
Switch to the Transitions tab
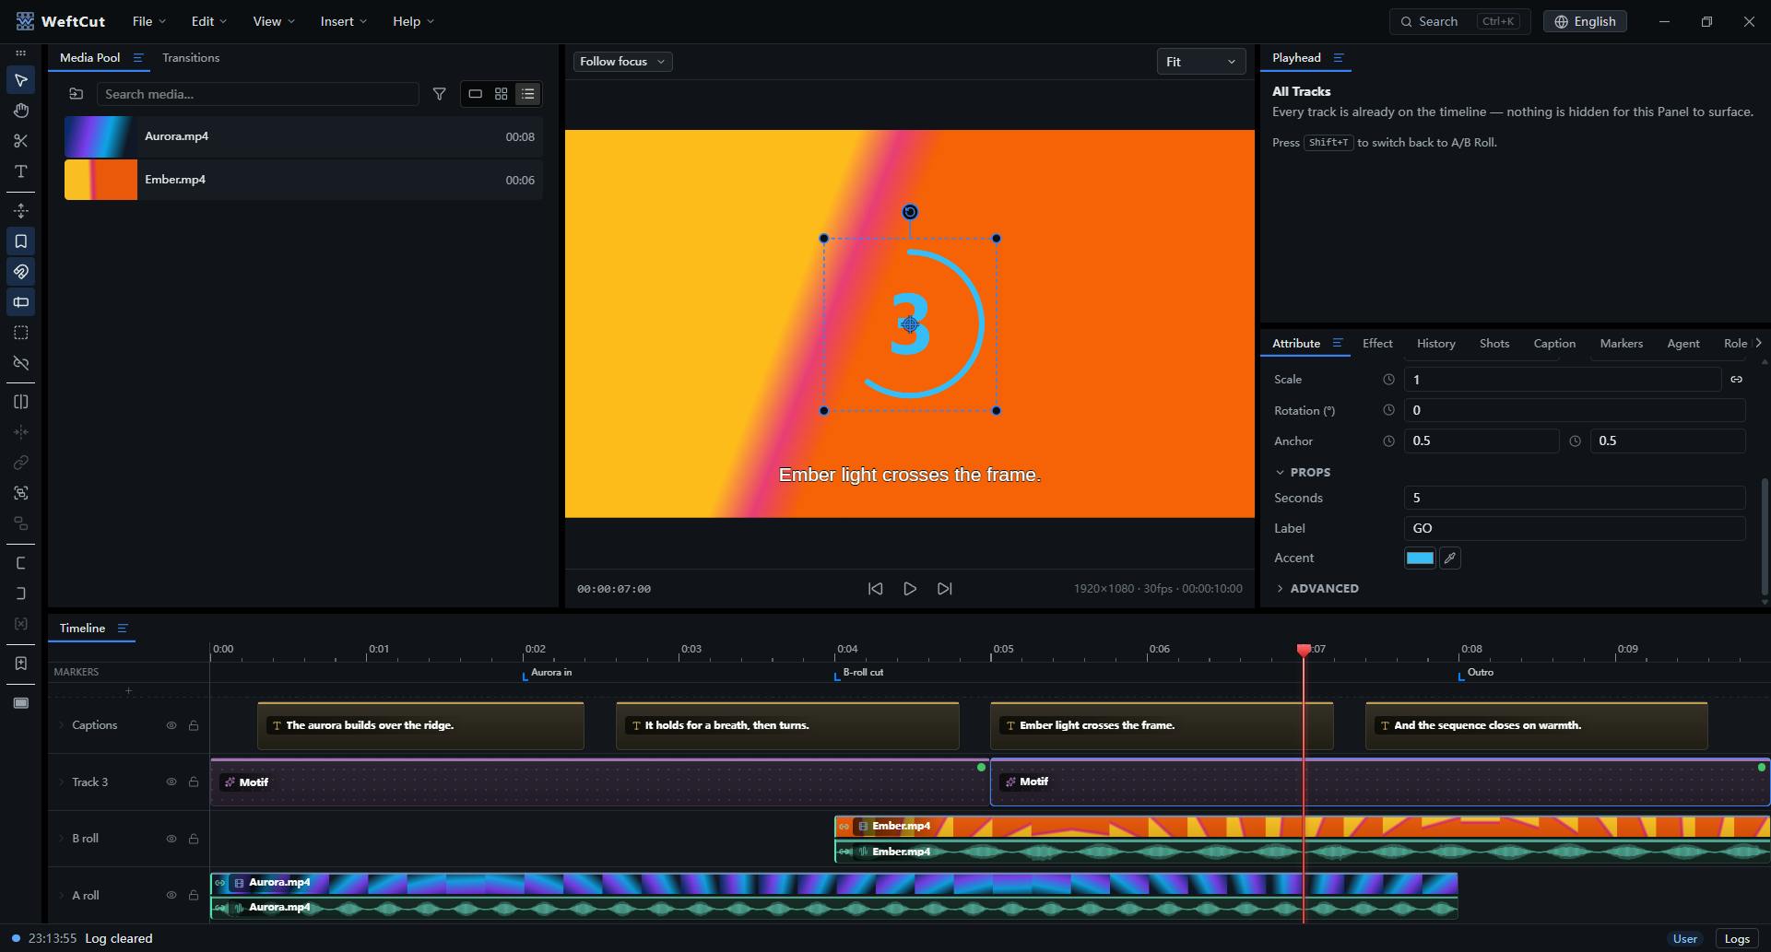191,58
